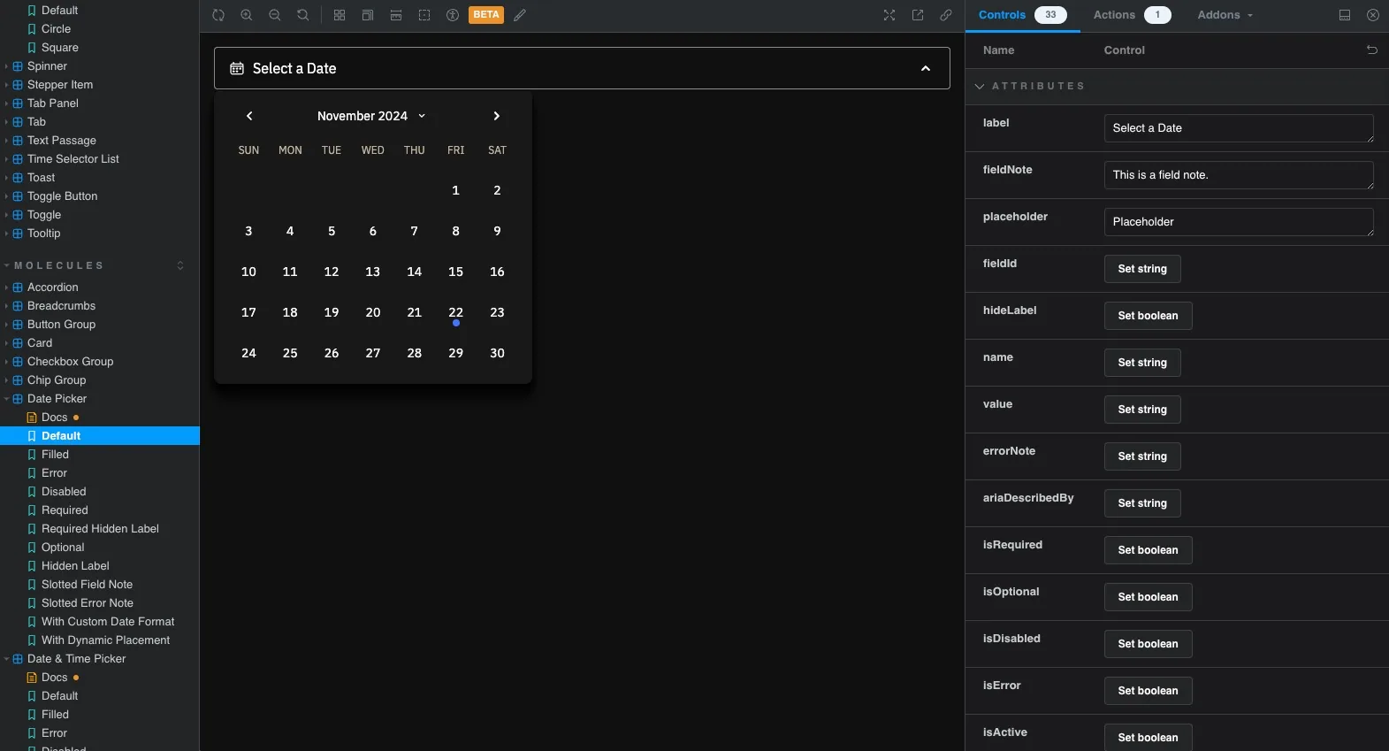
Task: Switch to the Controls tab
Action: tap(1022, 15)
